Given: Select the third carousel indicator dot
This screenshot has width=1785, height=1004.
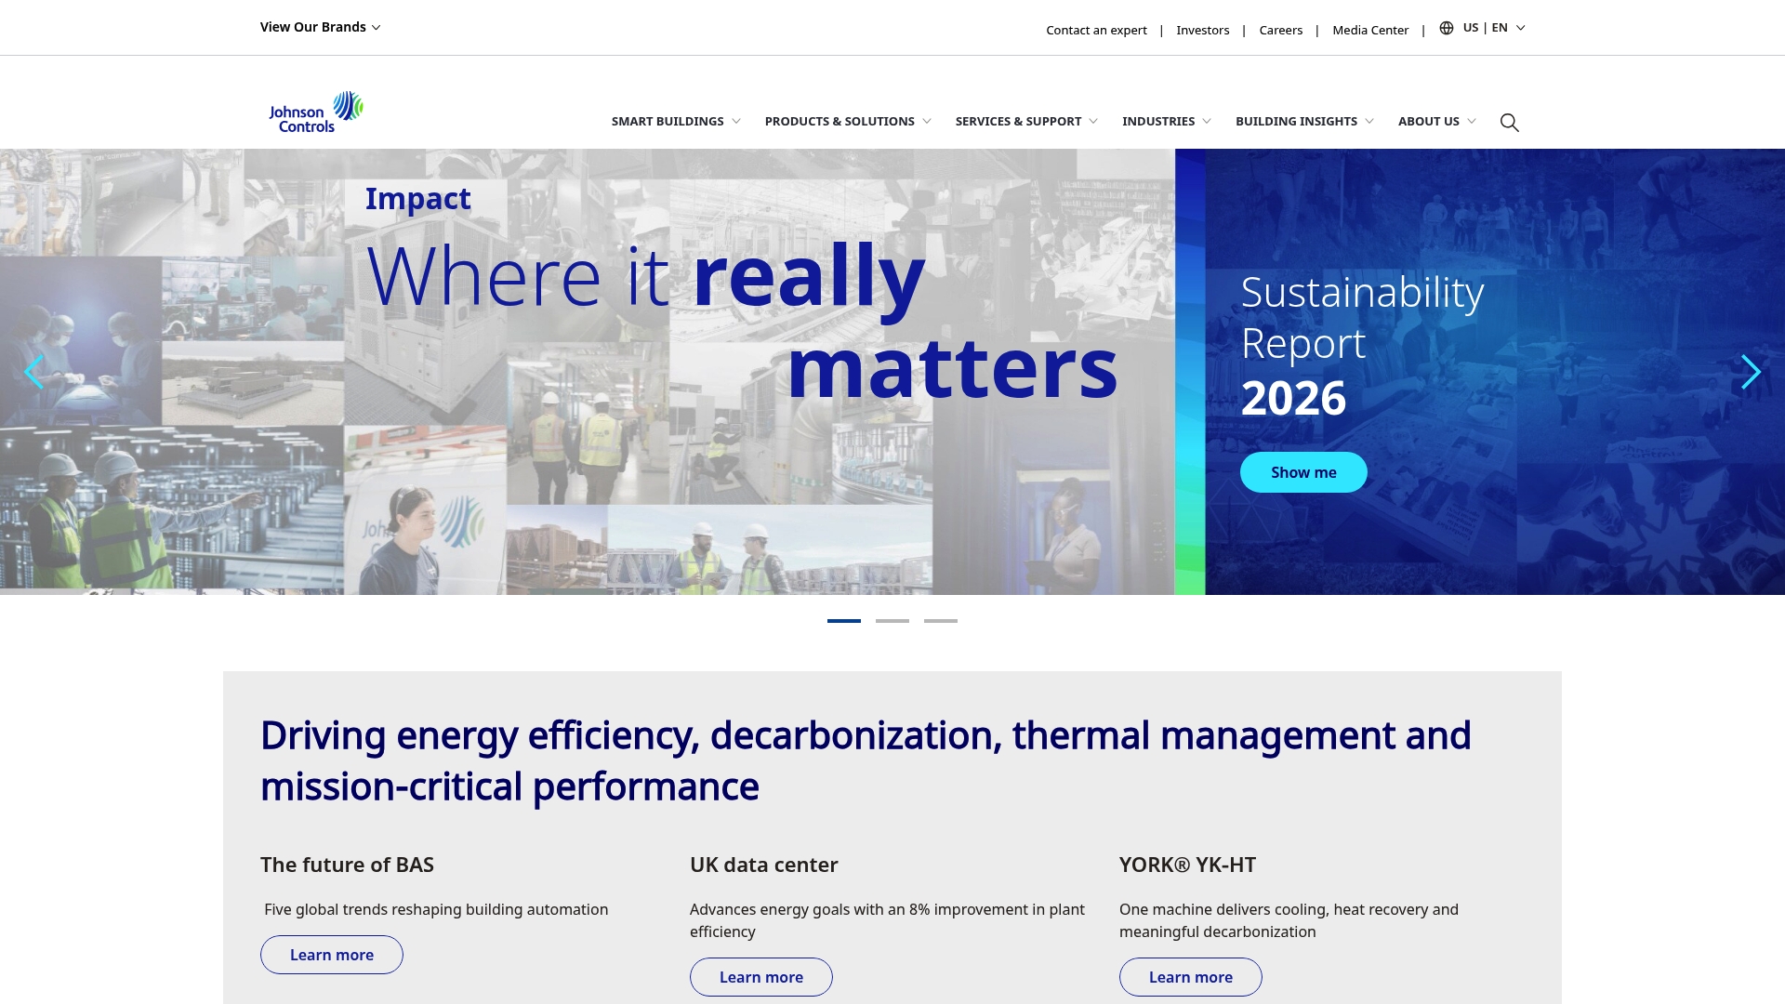Looking at the screenshot, I should pos(941,620).
